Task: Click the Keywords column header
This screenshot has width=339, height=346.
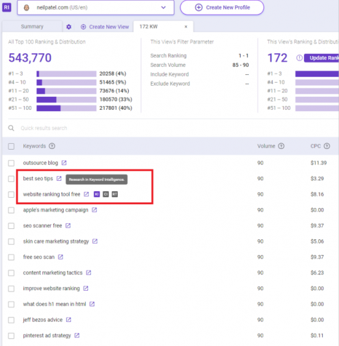Action: point(34,146)
